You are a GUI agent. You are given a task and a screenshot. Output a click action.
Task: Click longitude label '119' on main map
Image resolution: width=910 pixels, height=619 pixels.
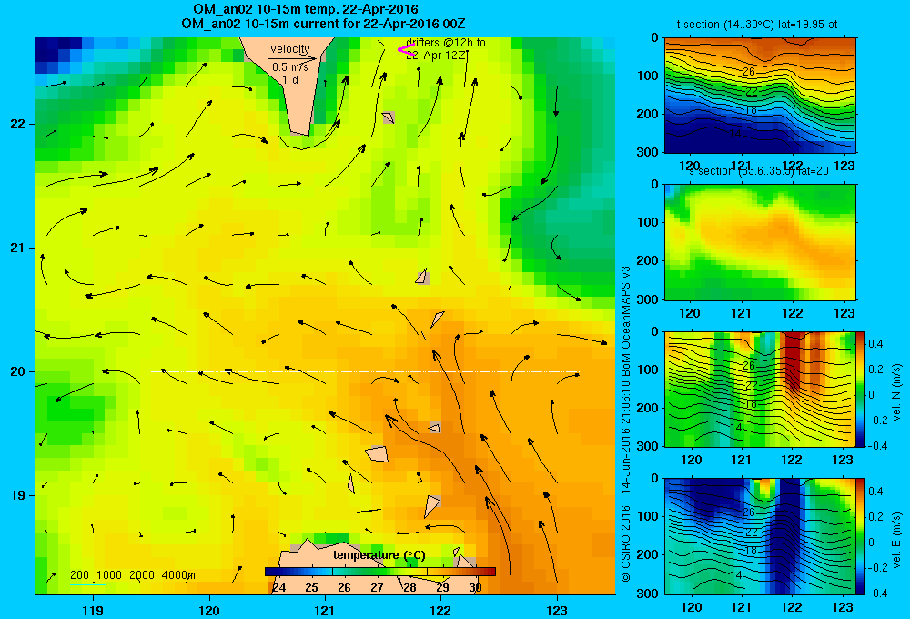[x=93, y=610]
